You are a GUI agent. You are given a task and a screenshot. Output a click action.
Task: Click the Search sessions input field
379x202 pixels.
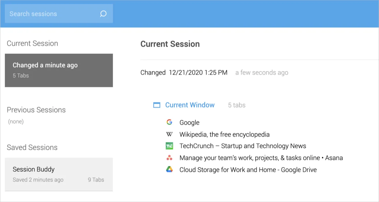(53, 14)
